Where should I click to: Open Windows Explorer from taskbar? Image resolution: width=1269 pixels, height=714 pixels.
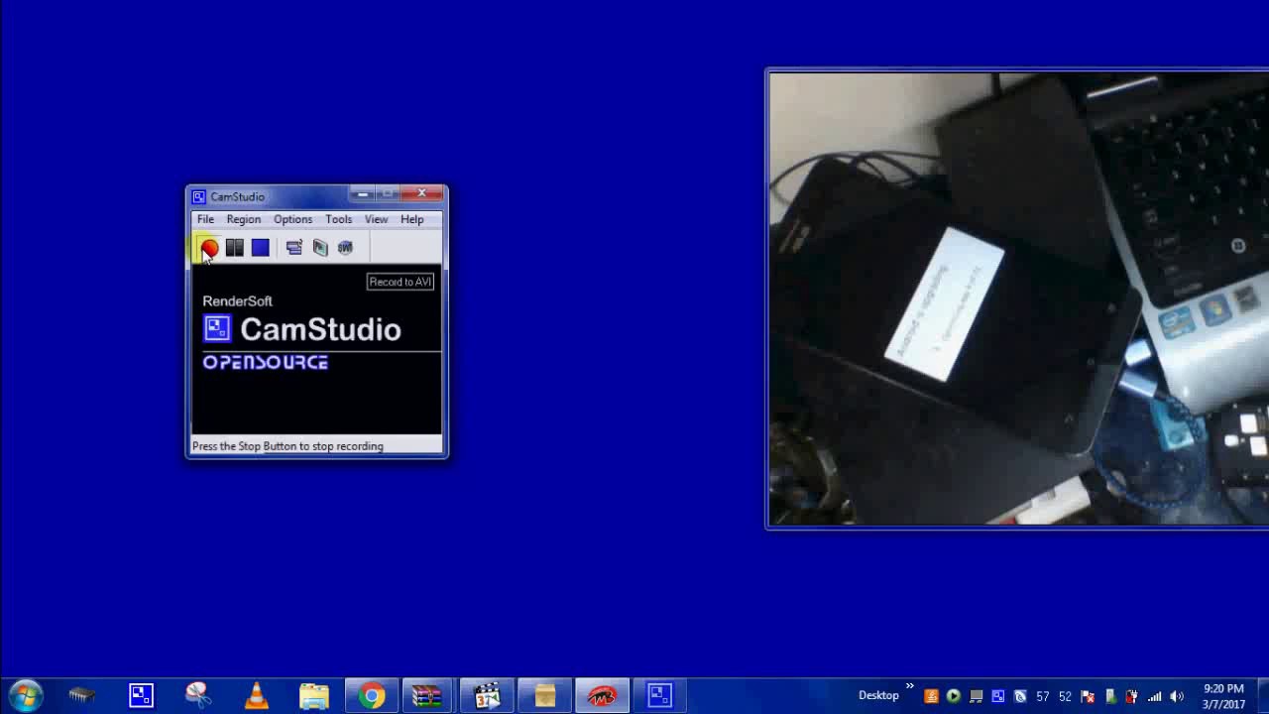point(313,695)
